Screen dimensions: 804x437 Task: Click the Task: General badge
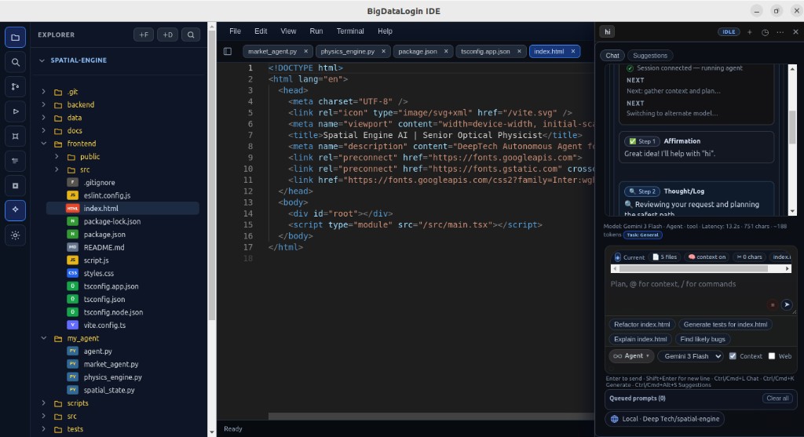(642, 235)
